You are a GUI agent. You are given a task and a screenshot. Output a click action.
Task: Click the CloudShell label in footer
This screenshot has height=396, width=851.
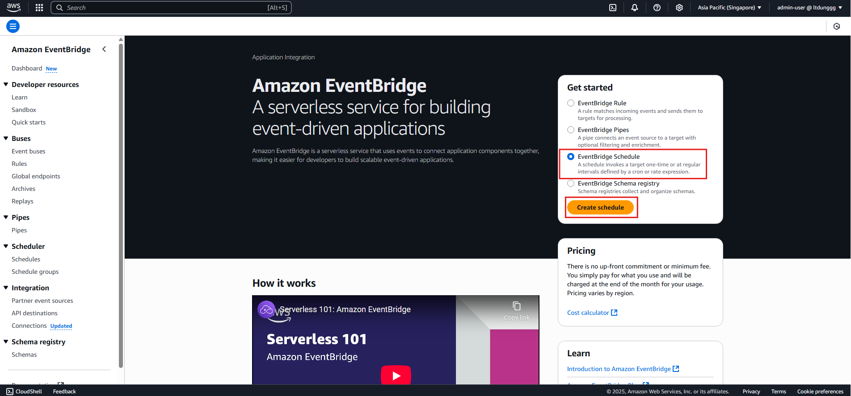(x=29, y=392)
